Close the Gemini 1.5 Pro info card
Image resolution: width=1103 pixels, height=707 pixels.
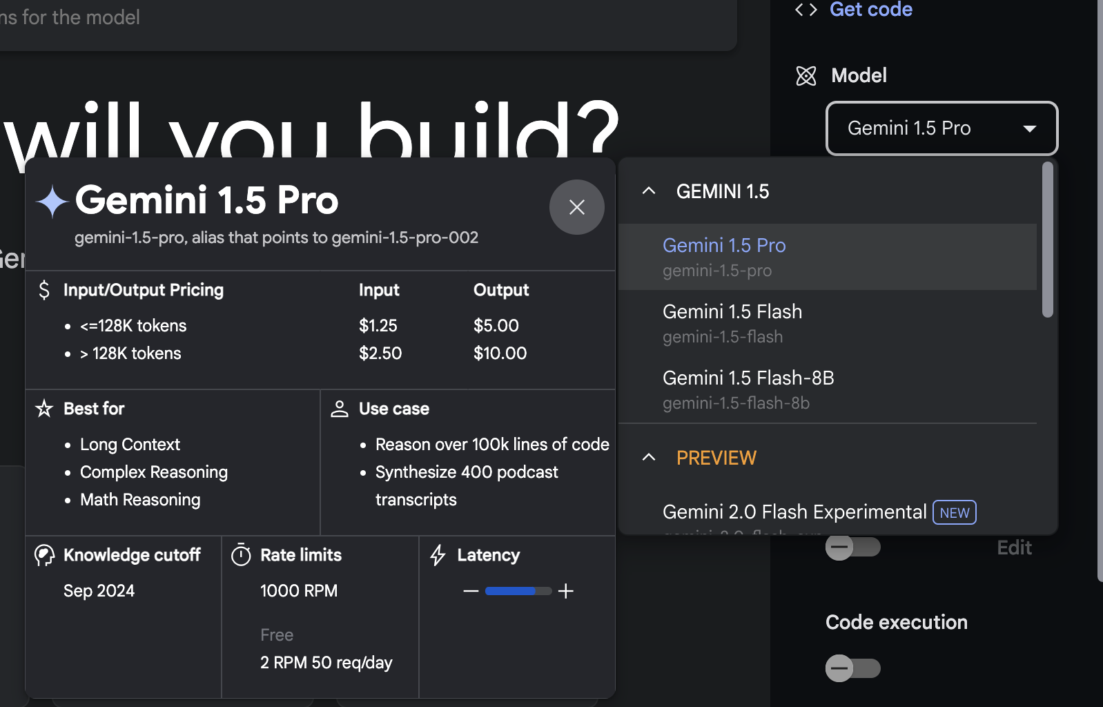coord(576,207)
